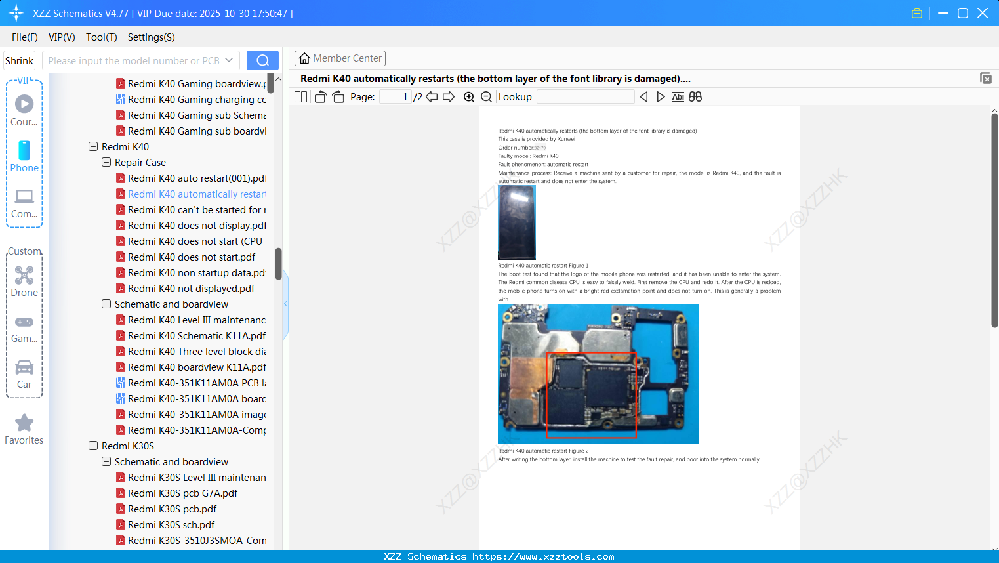
Task: Open the VIP(V) menu
Action: tap(62, 37)
